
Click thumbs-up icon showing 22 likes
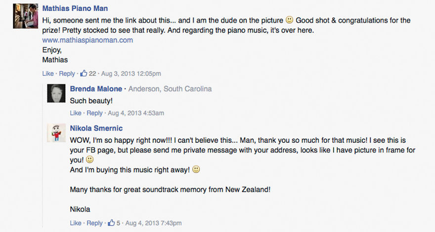(x=84, y=74)
